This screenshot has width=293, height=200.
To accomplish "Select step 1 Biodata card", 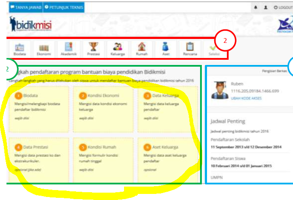I will [x=39, y=110].
